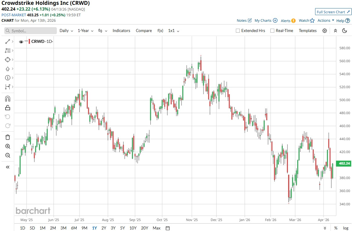The height and width of the screenshot is (231, 352).
Task: Select the 2Y range tab
Action: [x=104, y=228]
